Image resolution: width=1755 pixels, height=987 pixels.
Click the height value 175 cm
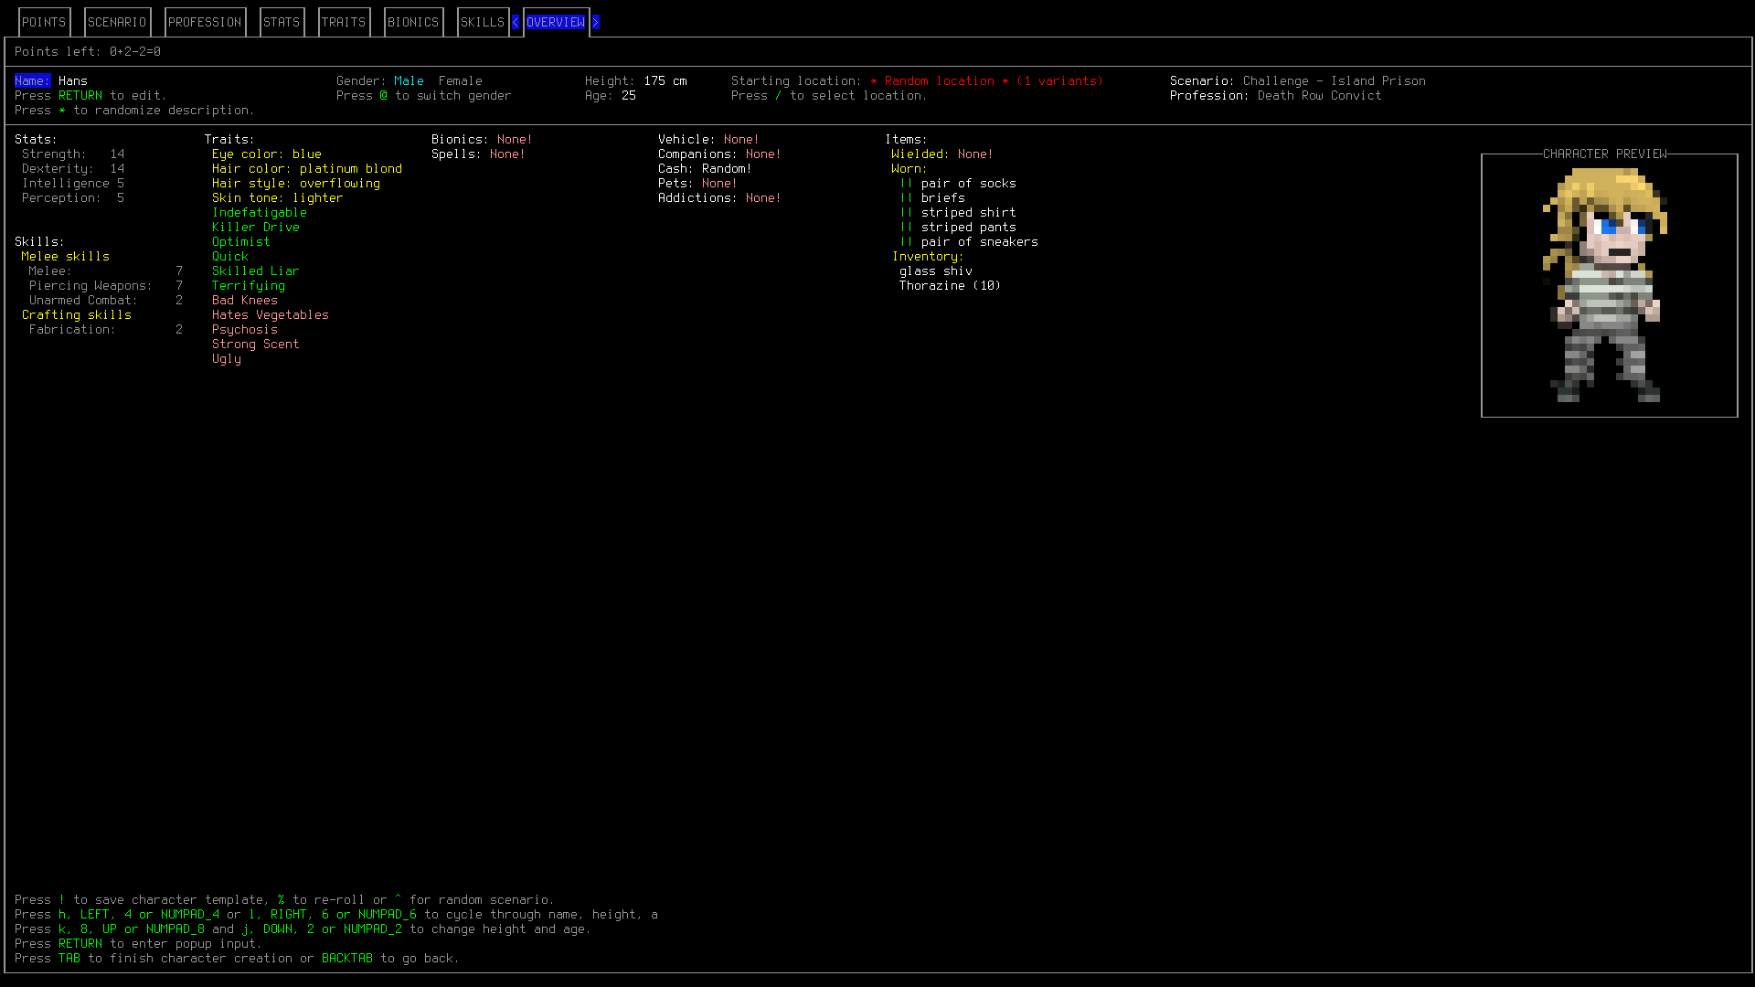coord(665,80)
